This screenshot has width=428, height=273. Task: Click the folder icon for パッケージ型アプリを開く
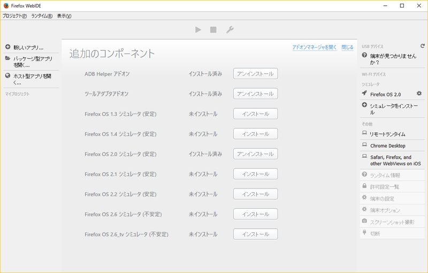click(7, 58)
